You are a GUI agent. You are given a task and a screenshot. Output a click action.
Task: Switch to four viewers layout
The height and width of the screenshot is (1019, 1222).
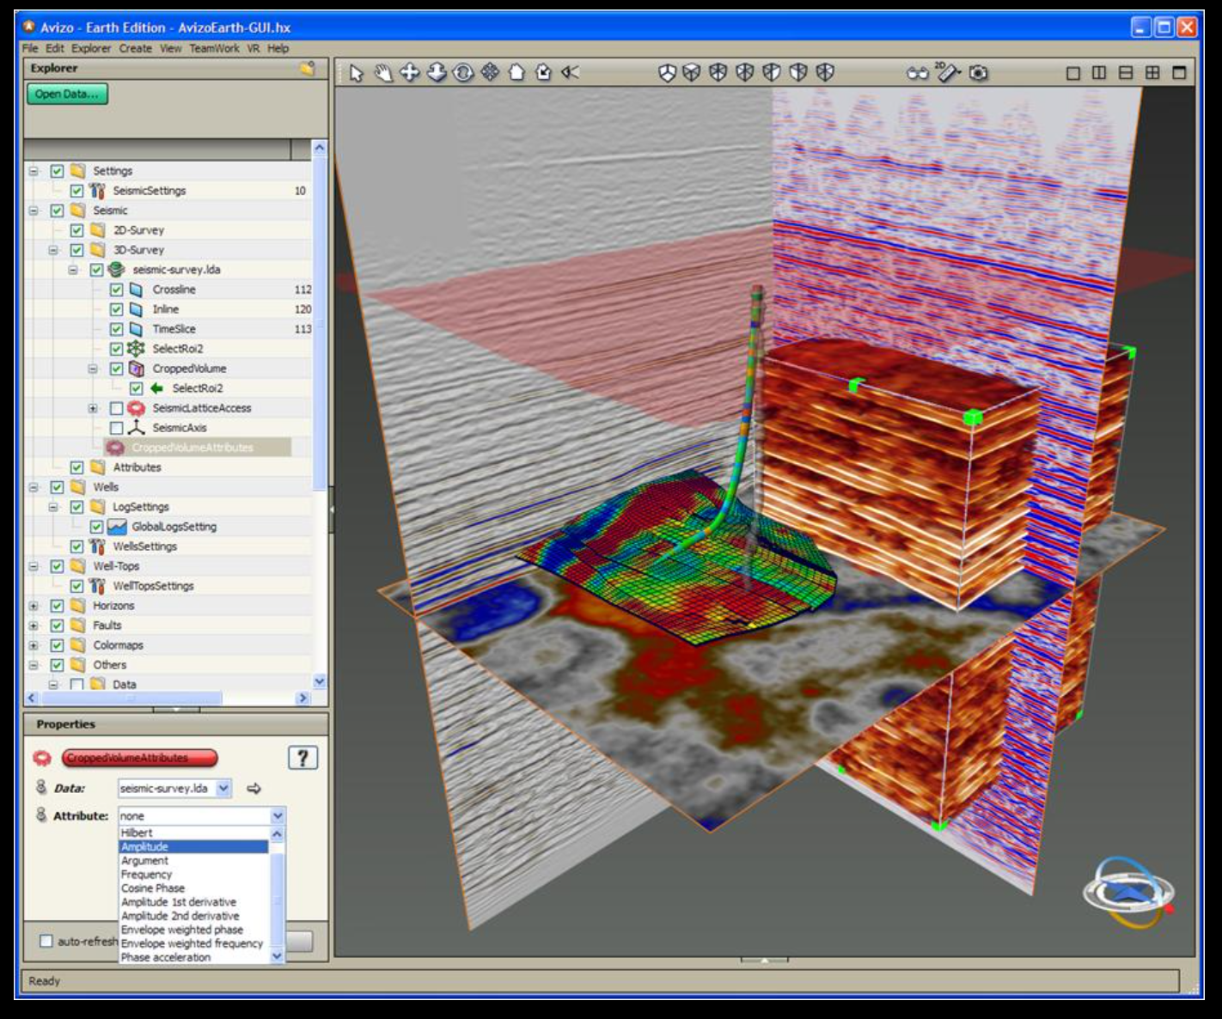(1152, 73)
